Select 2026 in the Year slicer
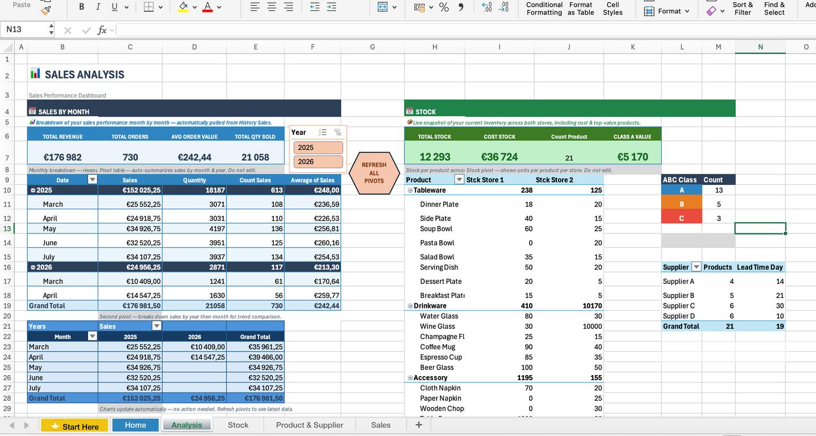This screenshot has height=436, width=816. click(318, 161)
